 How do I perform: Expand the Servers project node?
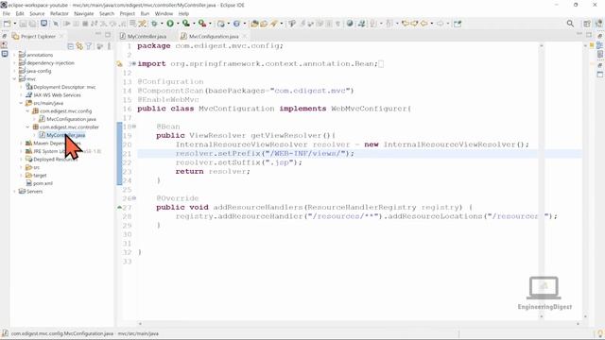point(15,191)
